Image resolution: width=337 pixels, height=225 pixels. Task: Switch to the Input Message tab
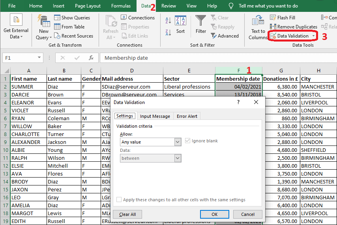coord(155,116)
